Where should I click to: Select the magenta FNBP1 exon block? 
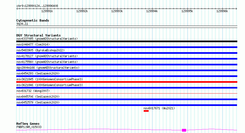tap(184, 130)
